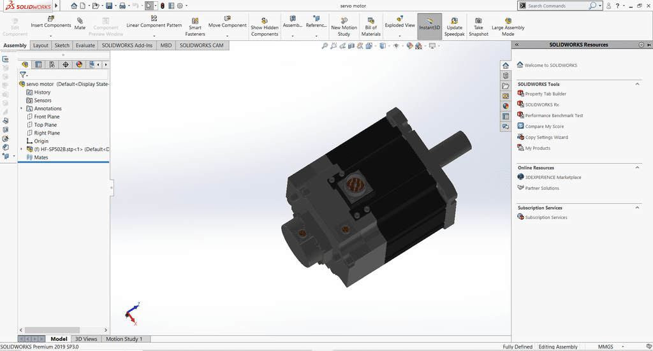653x351 pixels.
Task: Launch Linear Component Pattern
Action: click(154, 22)
